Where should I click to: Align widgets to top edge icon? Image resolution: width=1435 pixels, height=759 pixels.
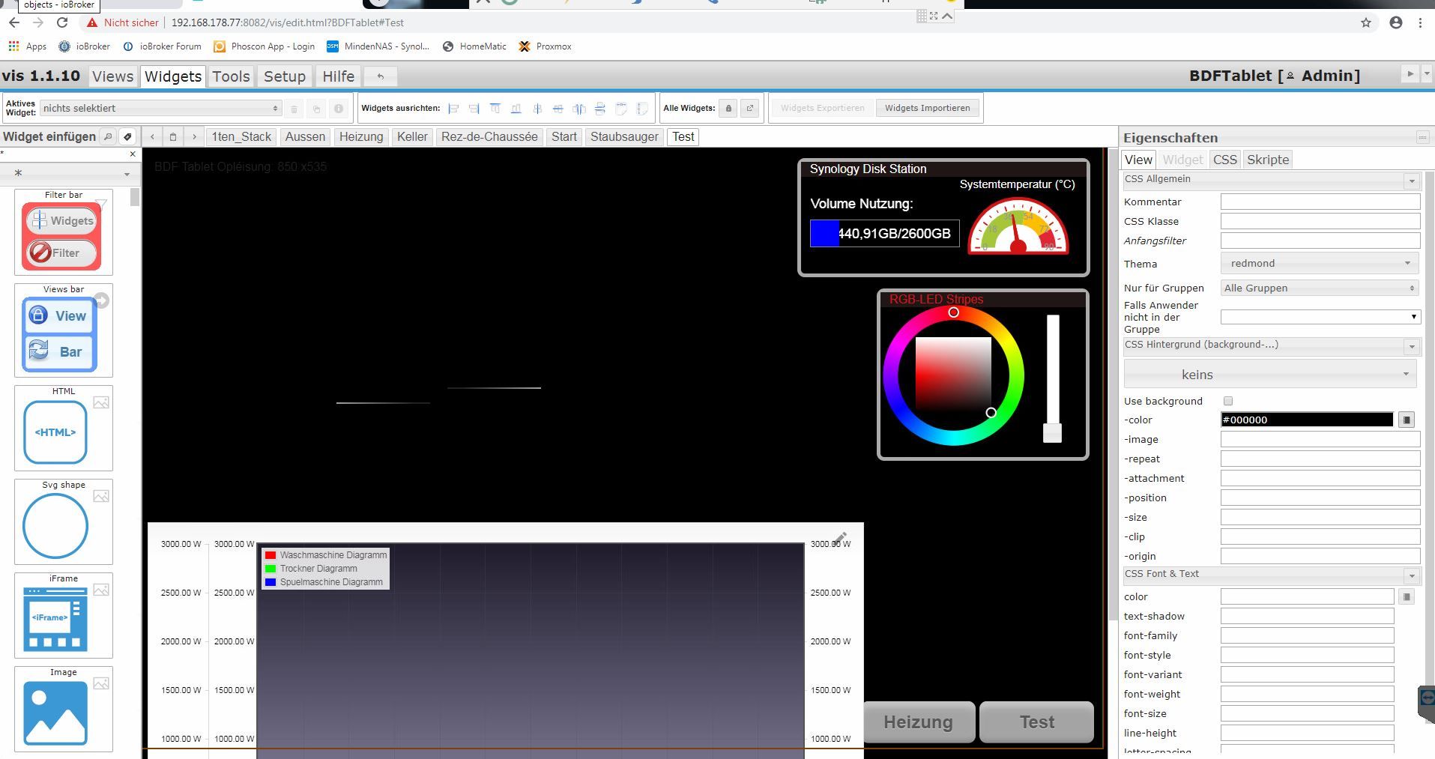[495, 109]
